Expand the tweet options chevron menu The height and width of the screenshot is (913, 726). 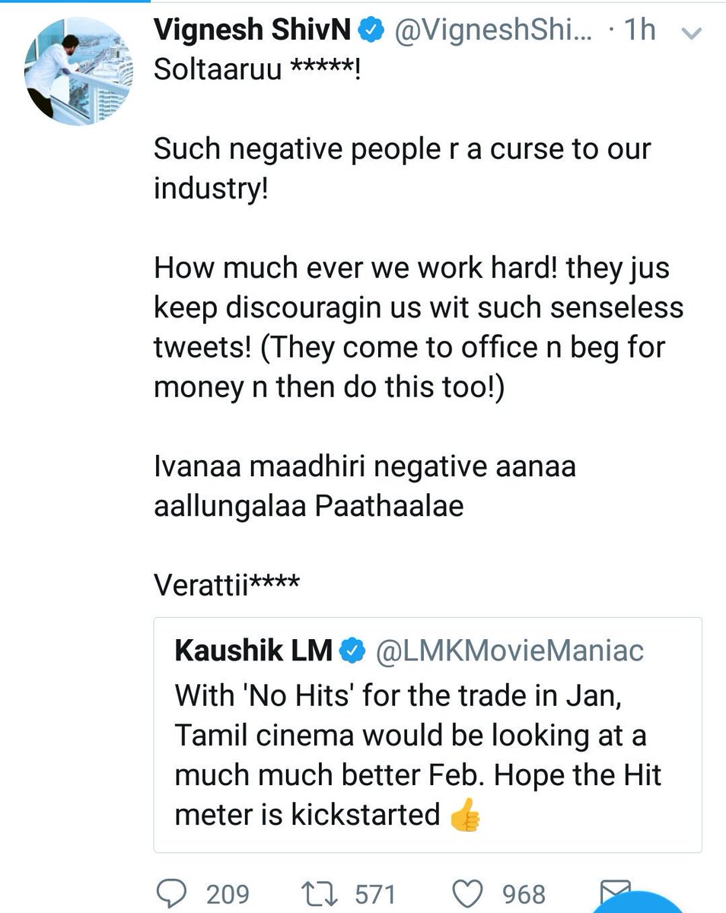tap(693, 33)
